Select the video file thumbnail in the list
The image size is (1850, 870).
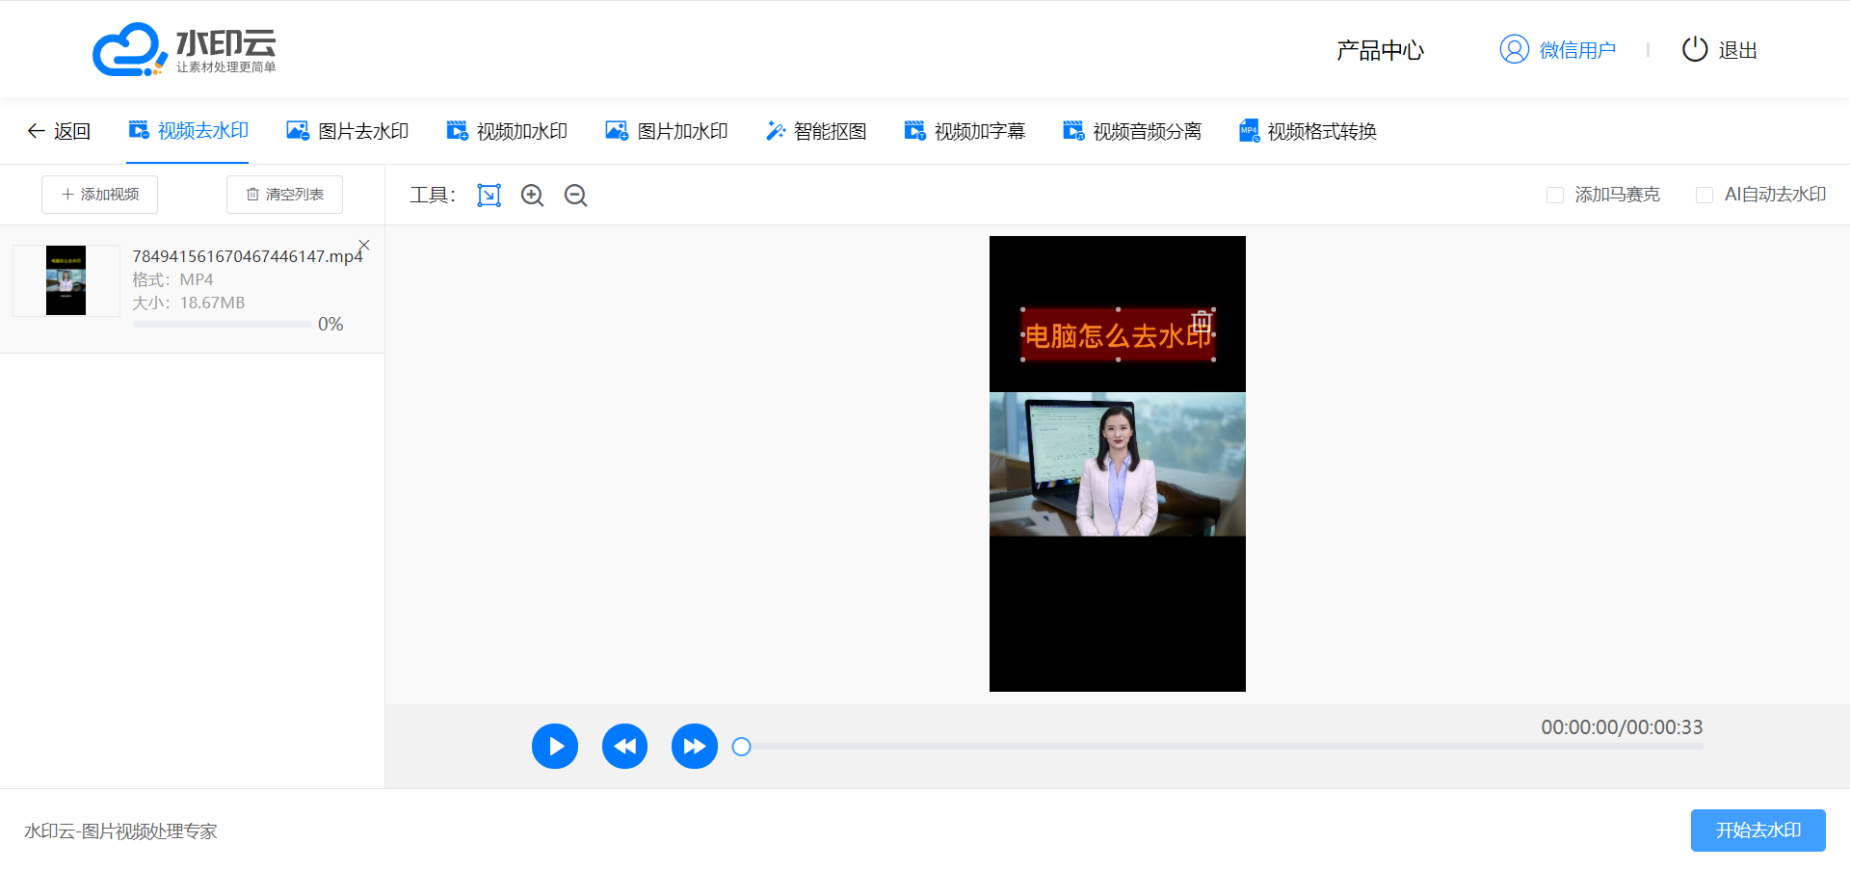click(66, 280)
